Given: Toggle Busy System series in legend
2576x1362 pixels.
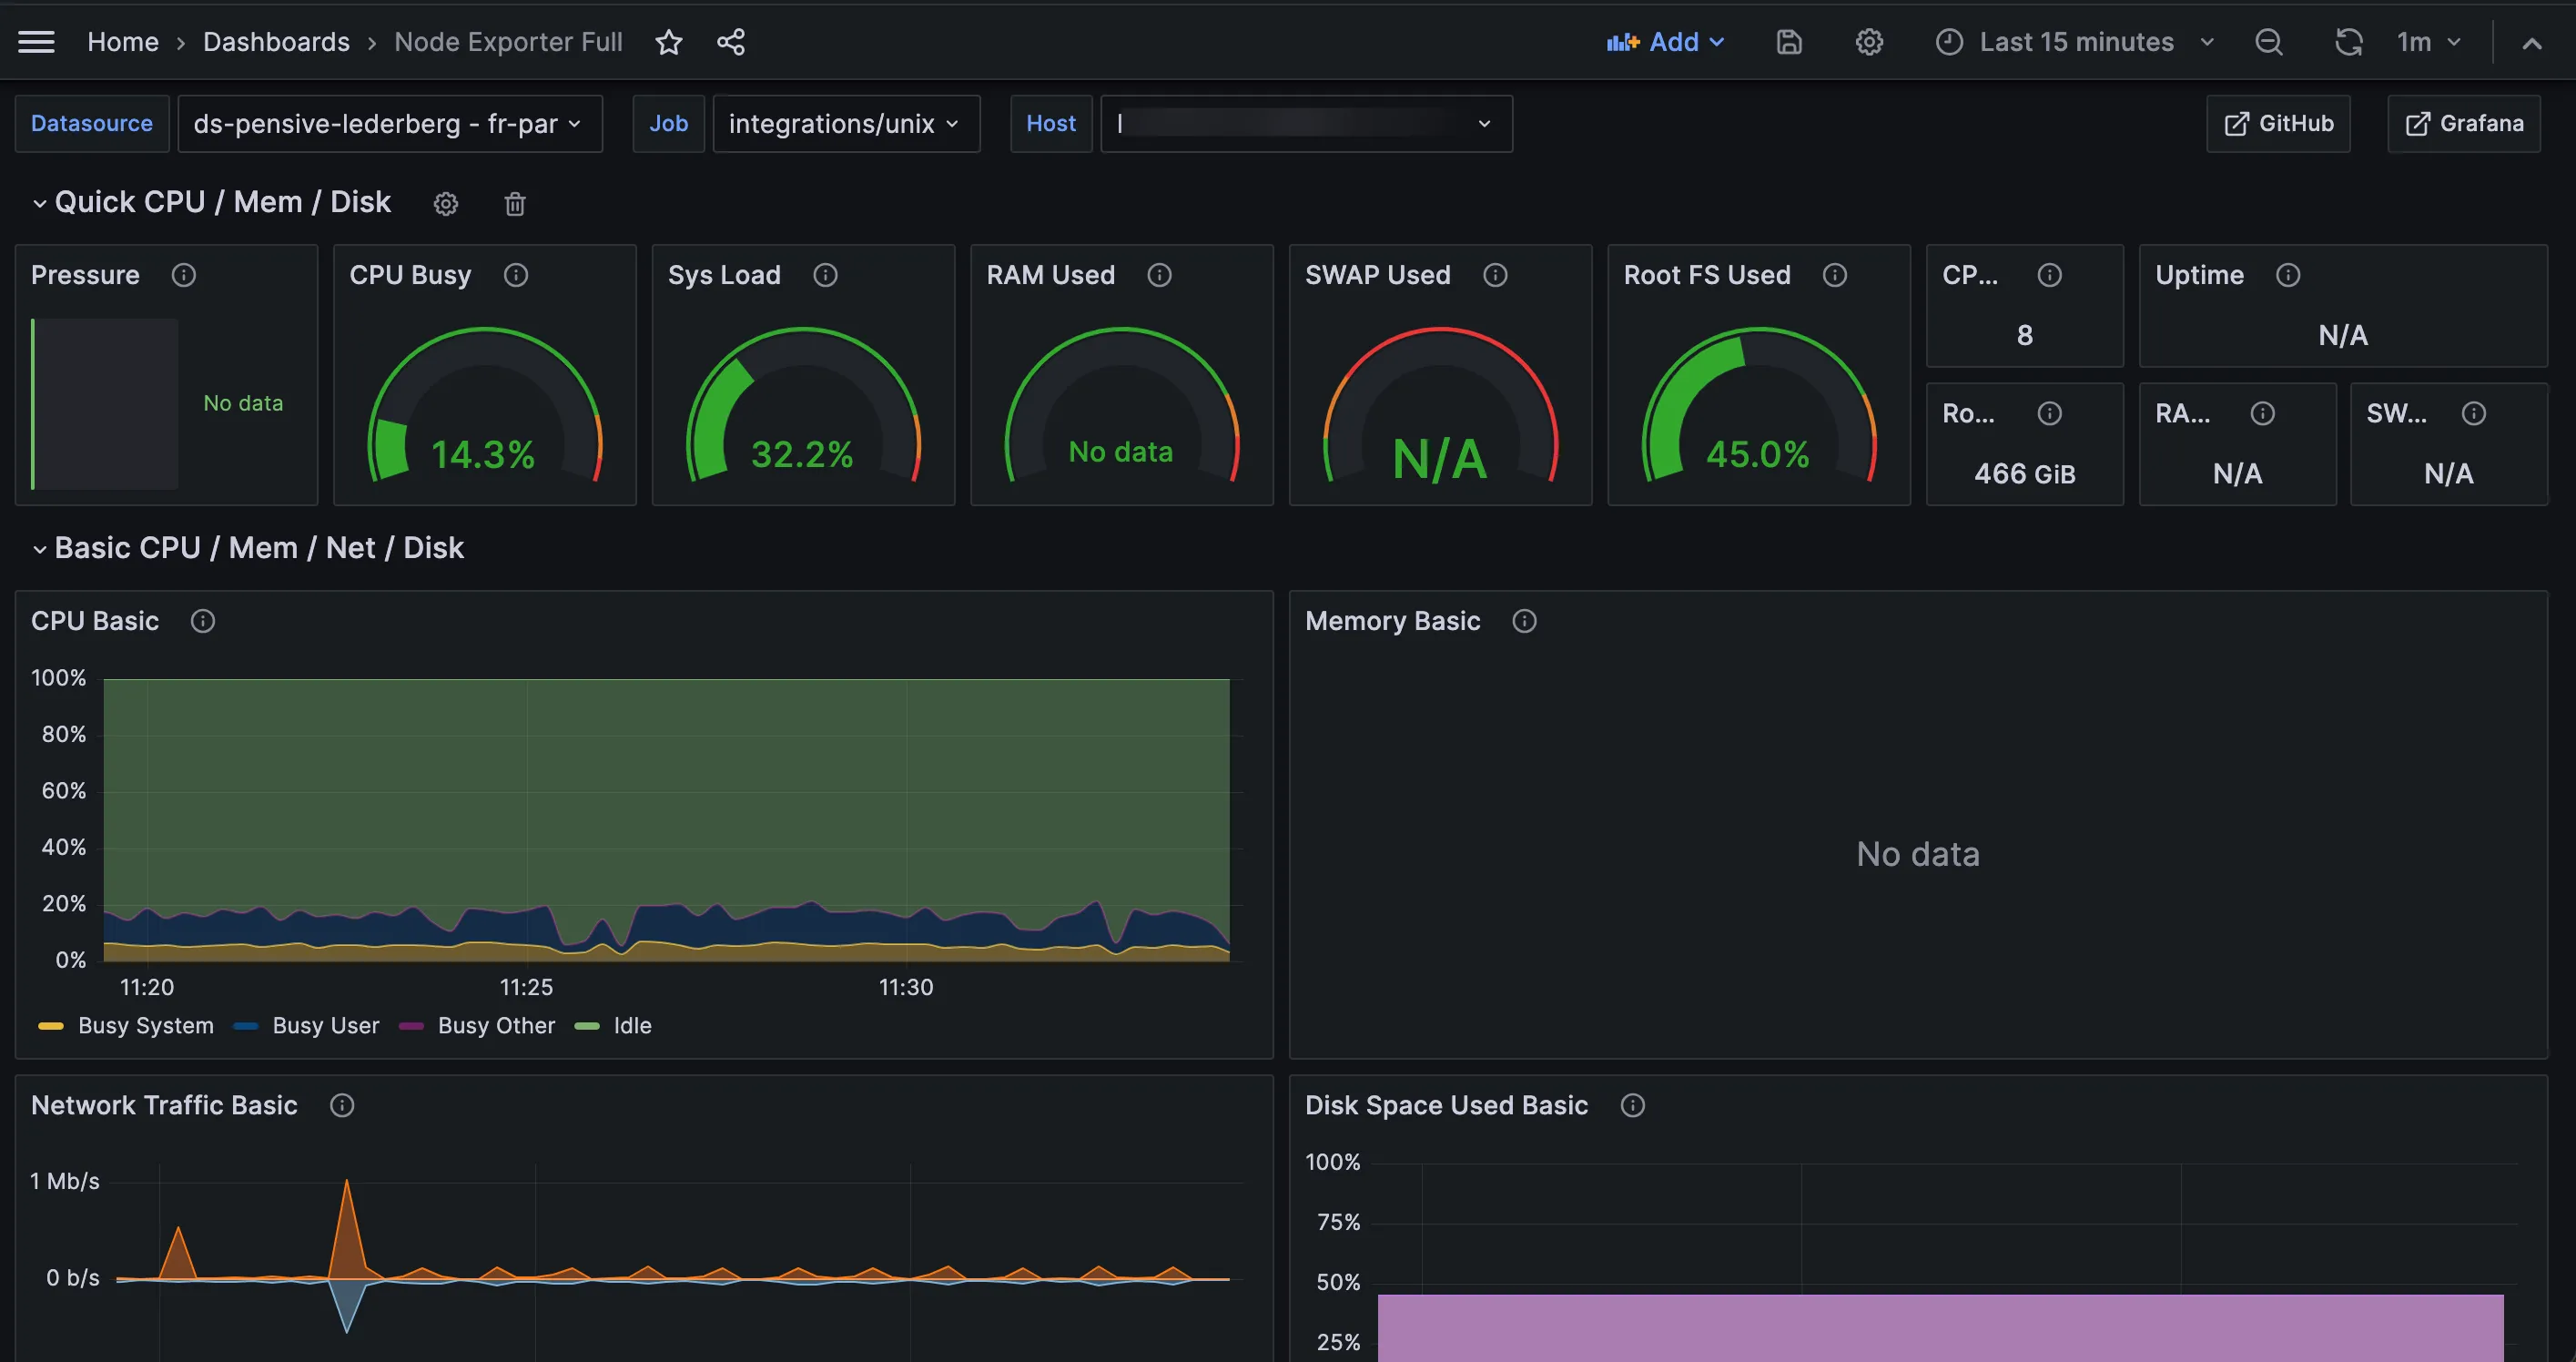Looking at the screenshot, I should (x=145, y=1026).
